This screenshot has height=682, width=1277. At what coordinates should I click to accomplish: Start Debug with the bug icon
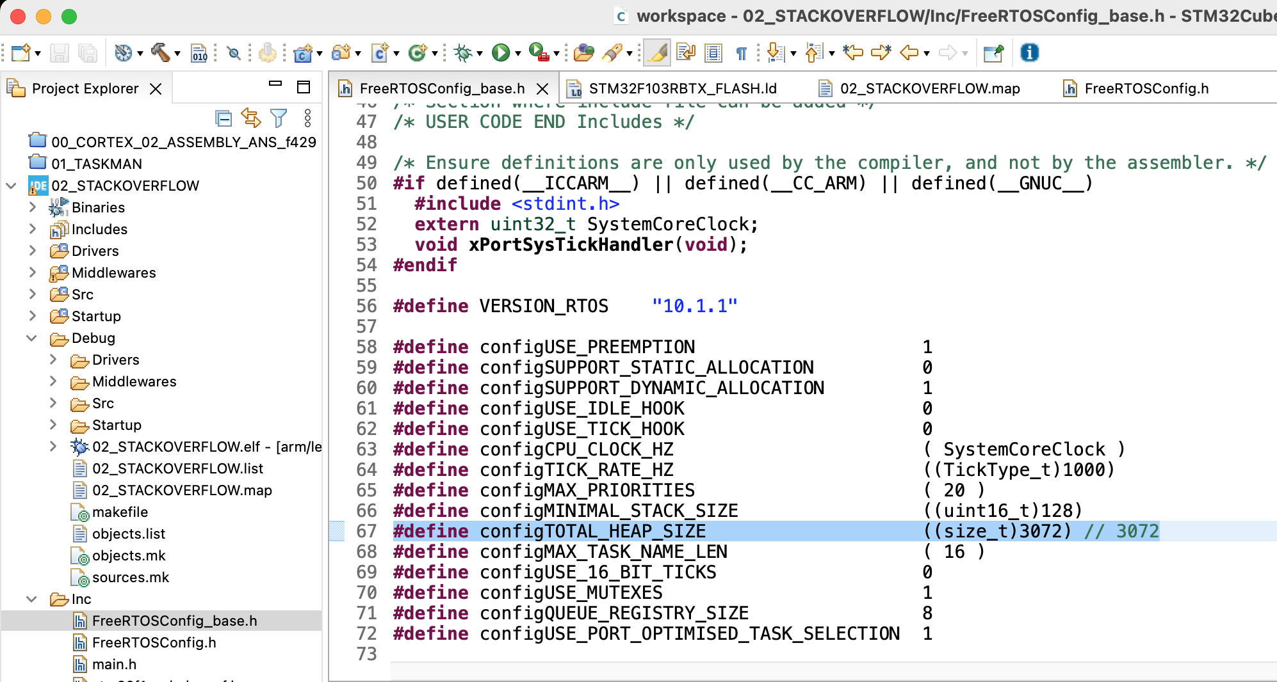pos(462,52)
